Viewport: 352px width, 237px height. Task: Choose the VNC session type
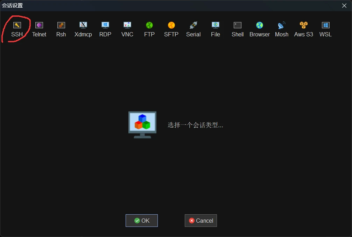tap(127, 29)
